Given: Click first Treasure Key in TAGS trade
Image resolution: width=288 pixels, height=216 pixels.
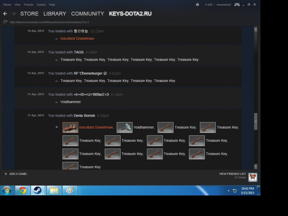Looking at the screenshot, I should click(71, 60).
